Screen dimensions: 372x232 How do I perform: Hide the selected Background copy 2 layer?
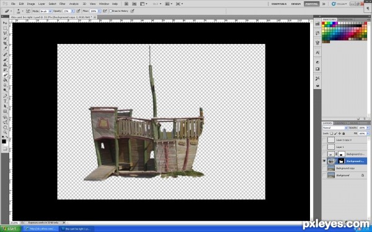(324, 161)
